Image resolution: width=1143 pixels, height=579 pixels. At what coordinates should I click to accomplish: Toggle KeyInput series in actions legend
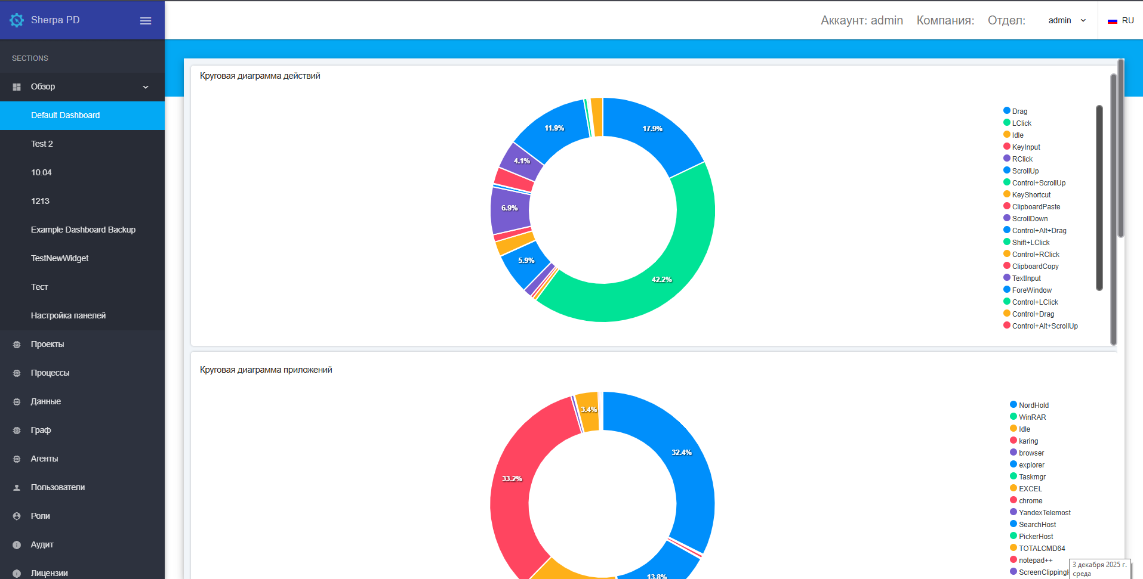[x=1025, y=147]
